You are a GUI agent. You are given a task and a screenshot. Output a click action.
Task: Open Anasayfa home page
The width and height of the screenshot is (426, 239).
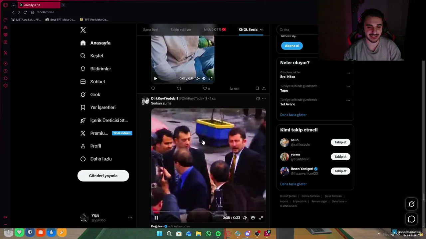(x=96, y=43)
